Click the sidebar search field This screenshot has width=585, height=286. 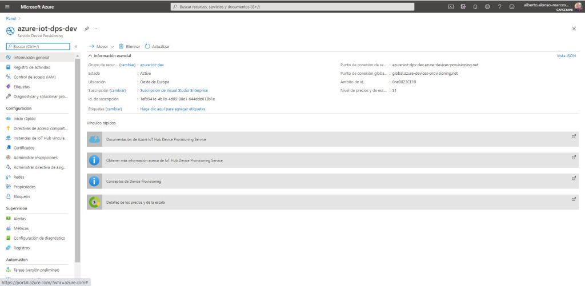tap(39, 46)
